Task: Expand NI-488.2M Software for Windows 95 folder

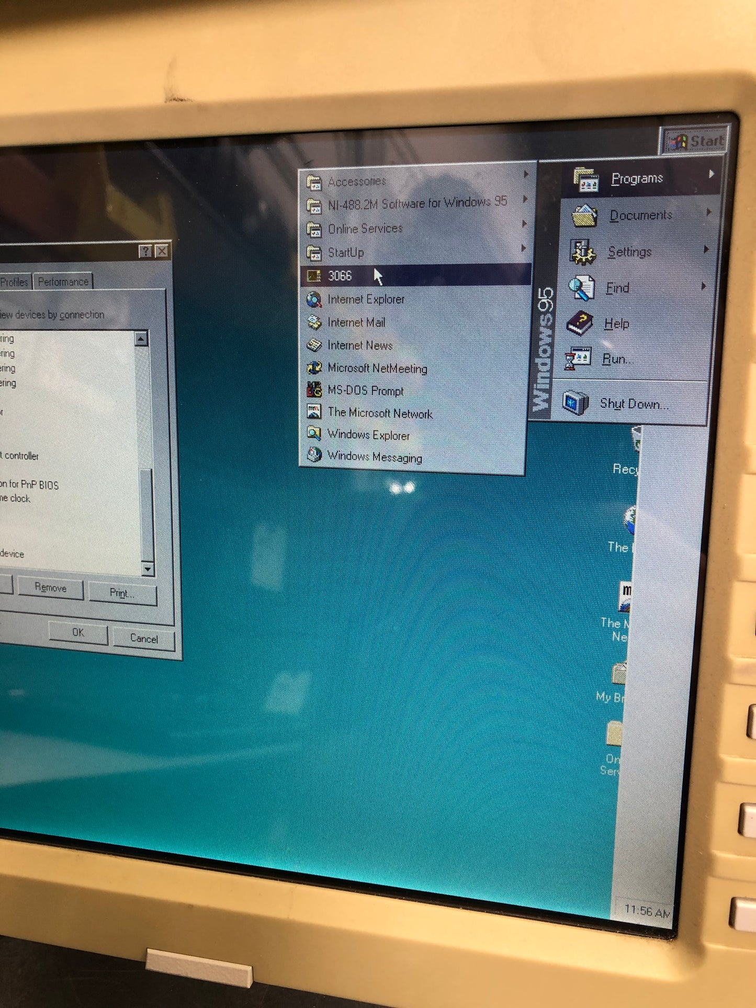Action: 417,203
